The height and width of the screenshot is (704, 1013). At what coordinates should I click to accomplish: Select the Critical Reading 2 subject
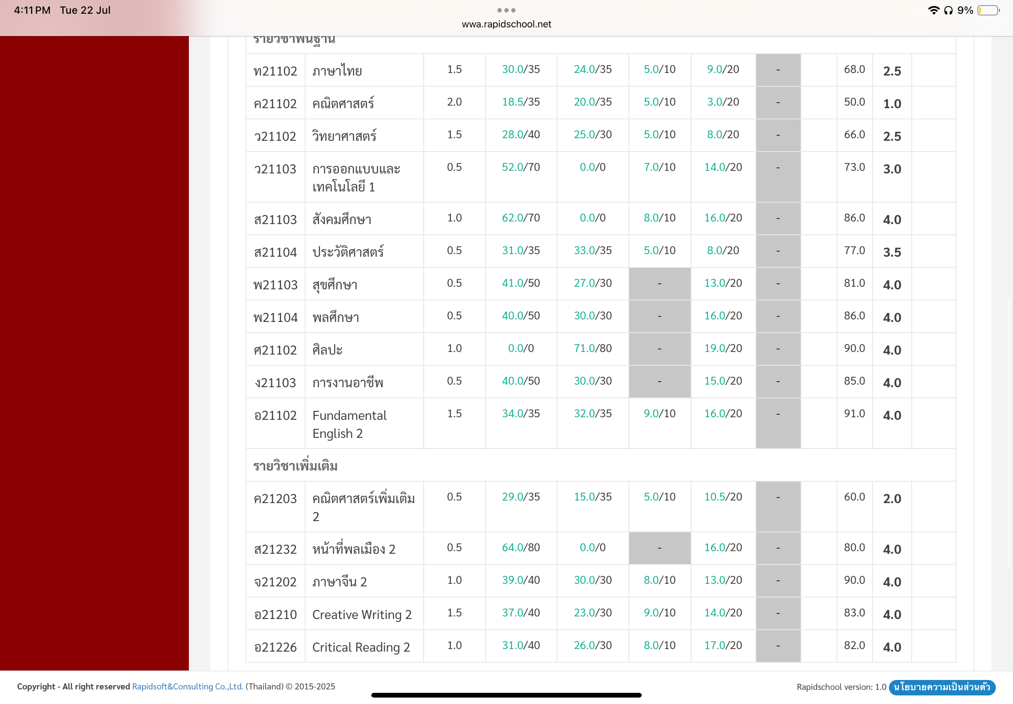(x=361, y=647)
